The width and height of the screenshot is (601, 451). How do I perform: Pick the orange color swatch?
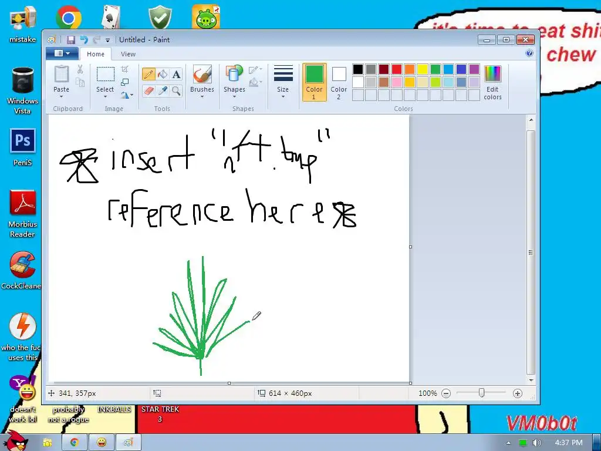pyautogui.click(x=409, y=69)
